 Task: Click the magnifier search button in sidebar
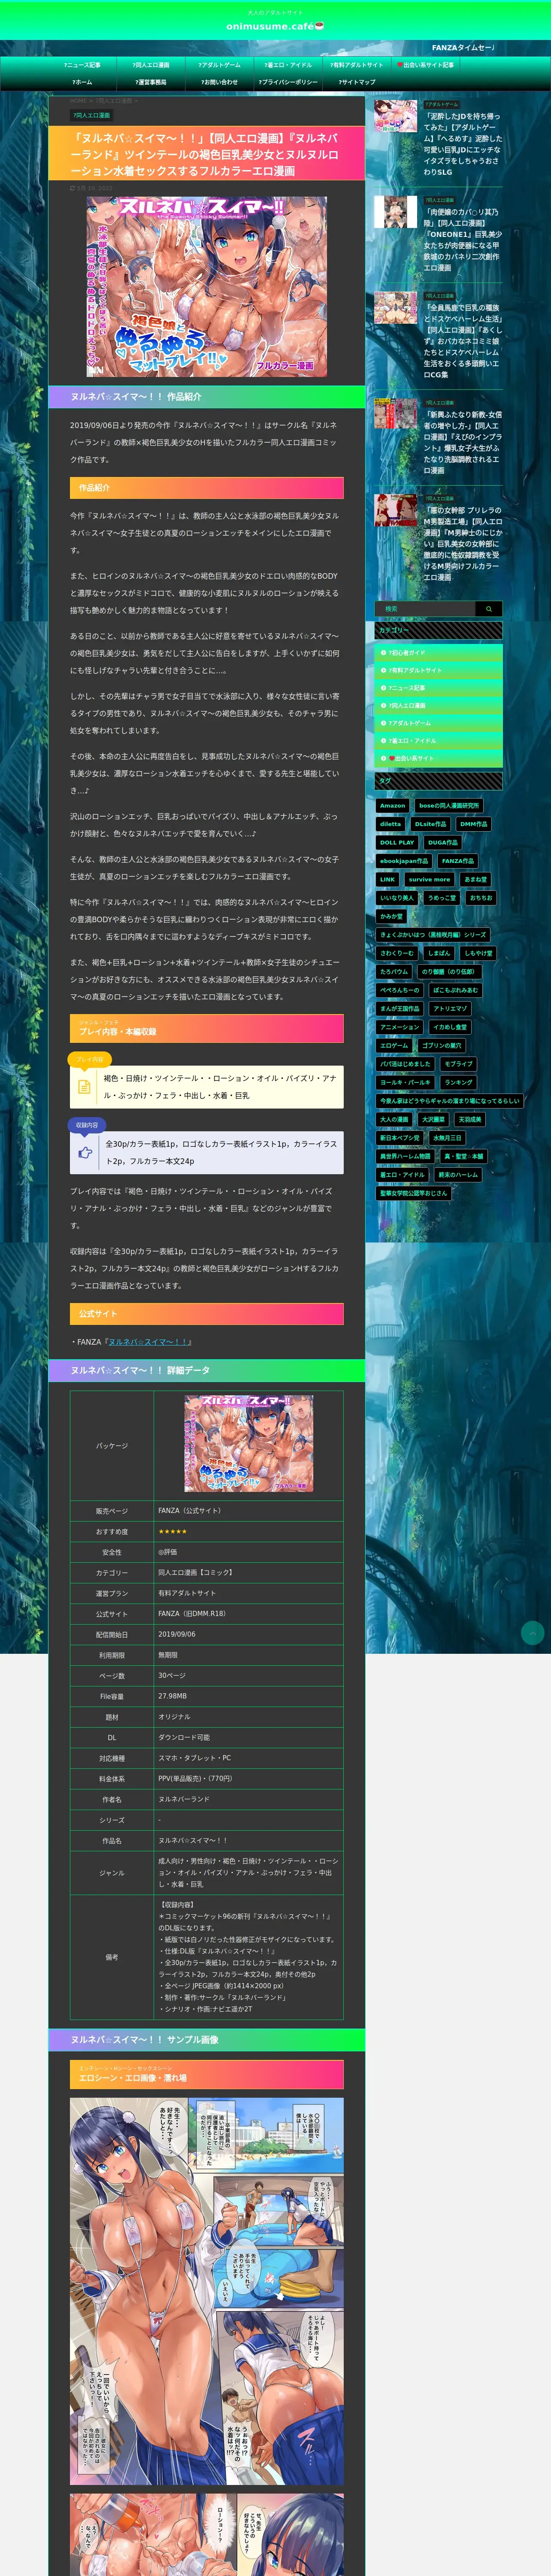[489, 608]
